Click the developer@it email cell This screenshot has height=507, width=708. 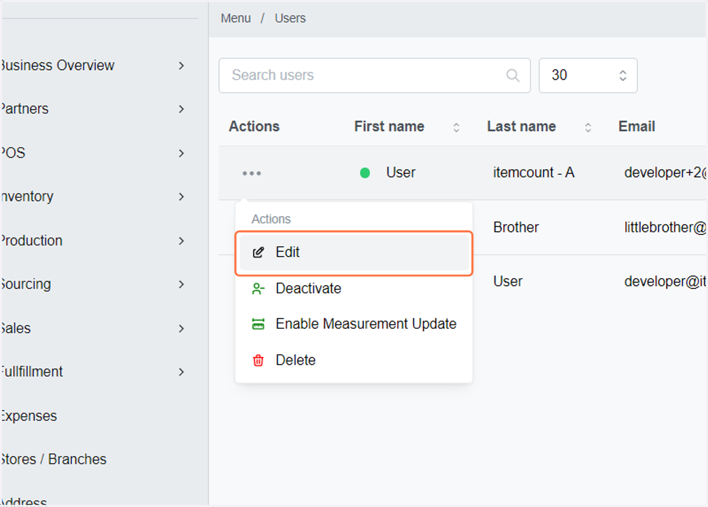click(666, 282)
